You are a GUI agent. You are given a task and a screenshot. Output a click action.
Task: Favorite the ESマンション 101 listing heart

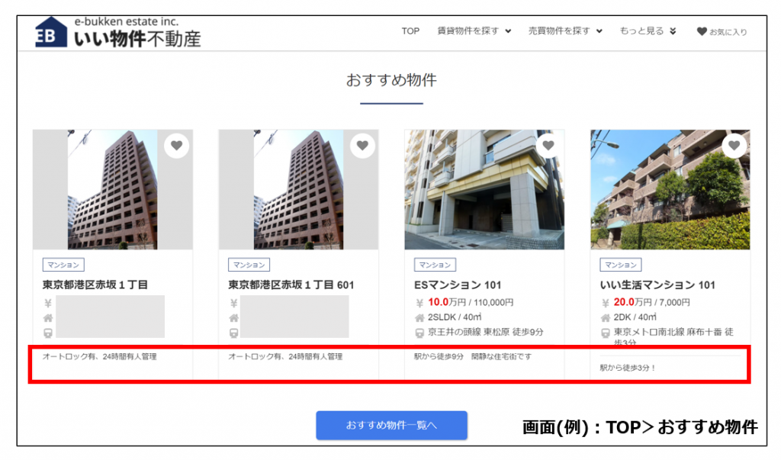tap(548, 145)
